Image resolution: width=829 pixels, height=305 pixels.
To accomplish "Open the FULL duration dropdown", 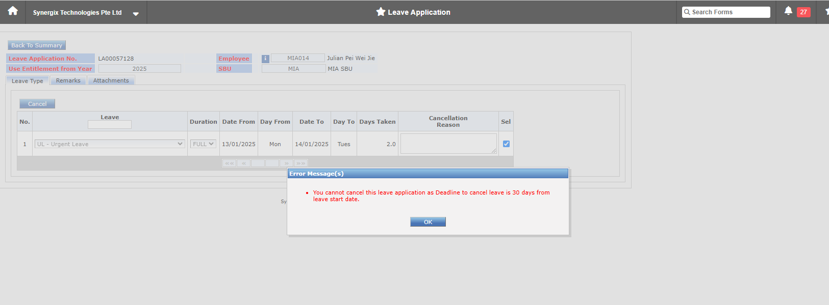I will click(x=203, y=144).
